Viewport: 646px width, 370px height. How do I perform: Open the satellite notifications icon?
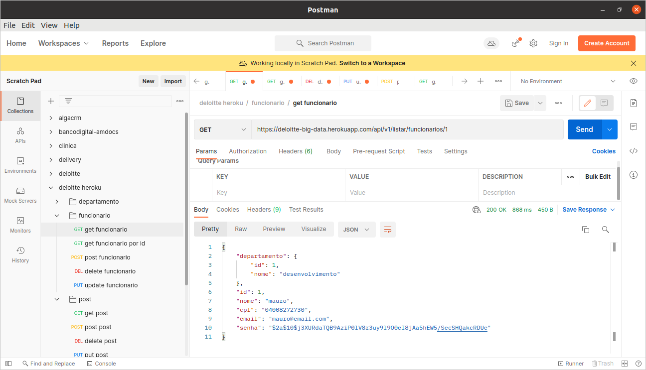(516, 43)
